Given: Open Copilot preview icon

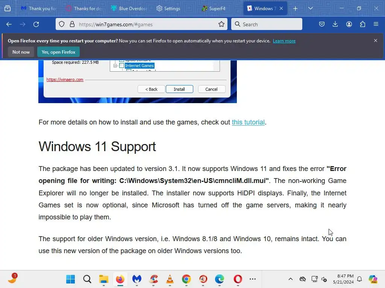Looking at the screenshot, I should click(x=373, y=279).
